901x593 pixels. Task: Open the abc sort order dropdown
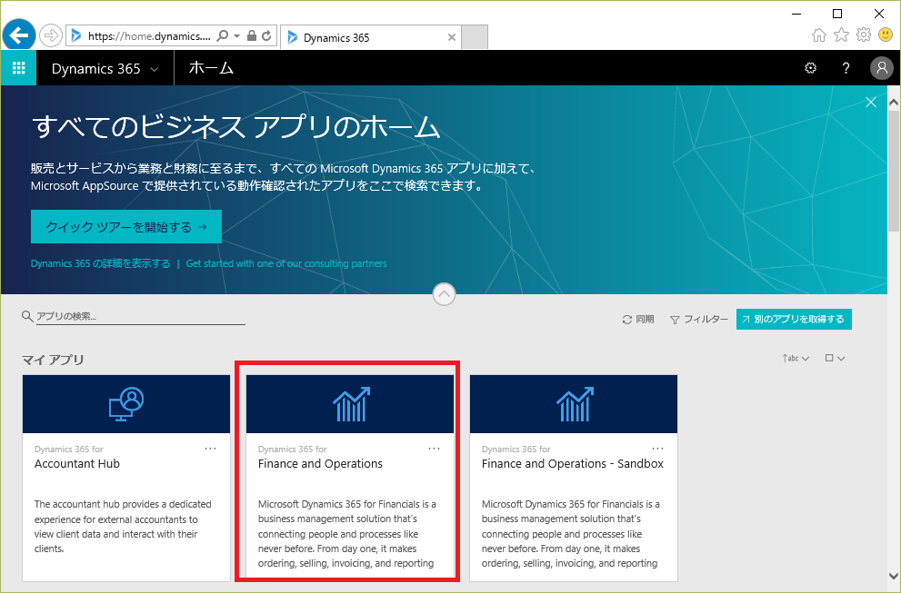(796, 358)
